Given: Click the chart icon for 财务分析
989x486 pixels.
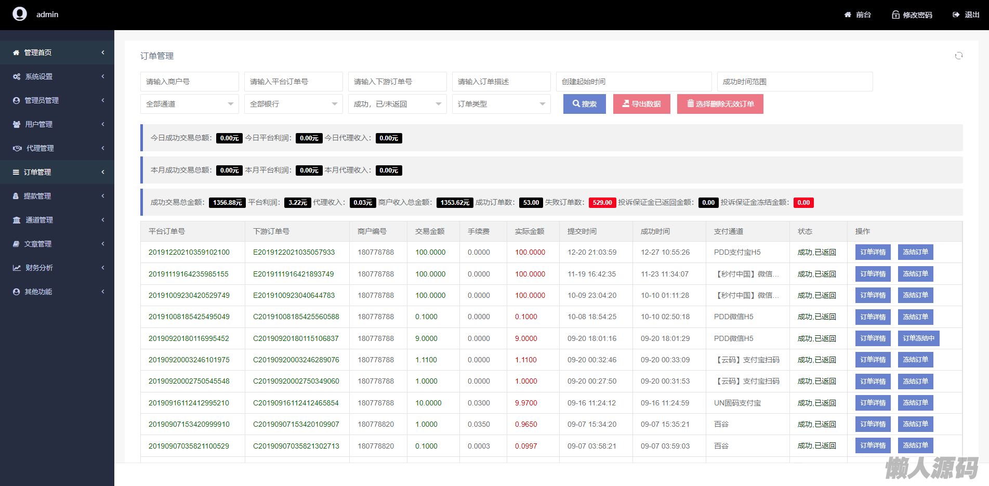Looking at the screenshot, I should pos(17,268).
